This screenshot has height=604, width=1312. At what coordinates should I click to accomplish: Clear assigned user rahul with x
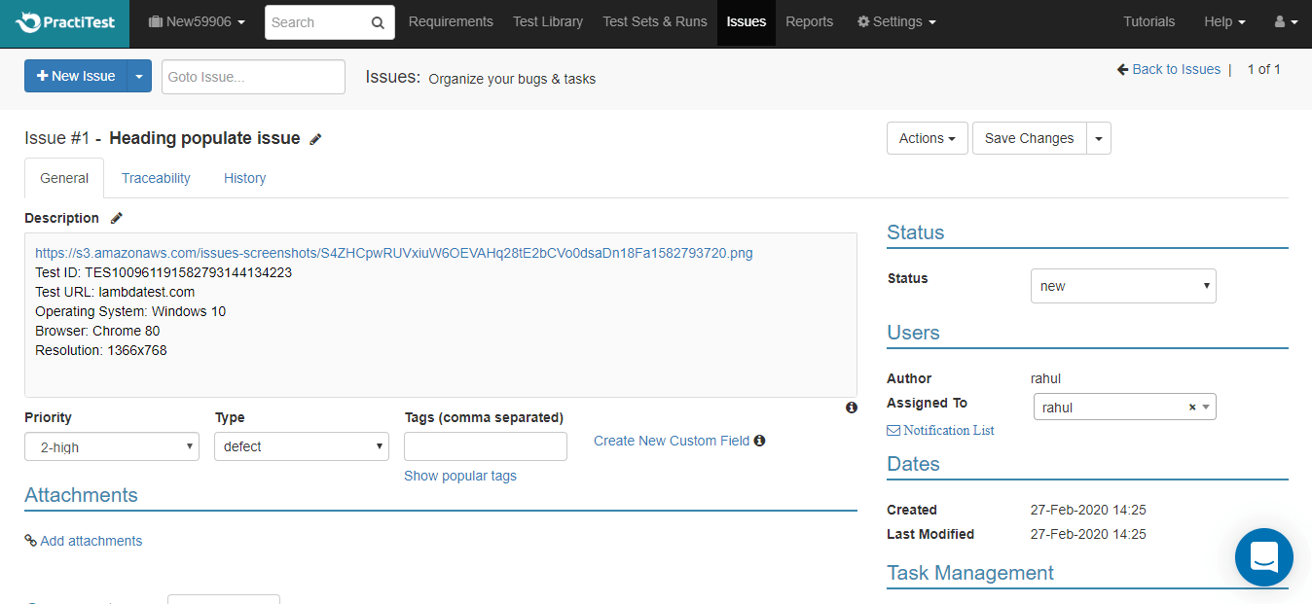pos(1192,408)
